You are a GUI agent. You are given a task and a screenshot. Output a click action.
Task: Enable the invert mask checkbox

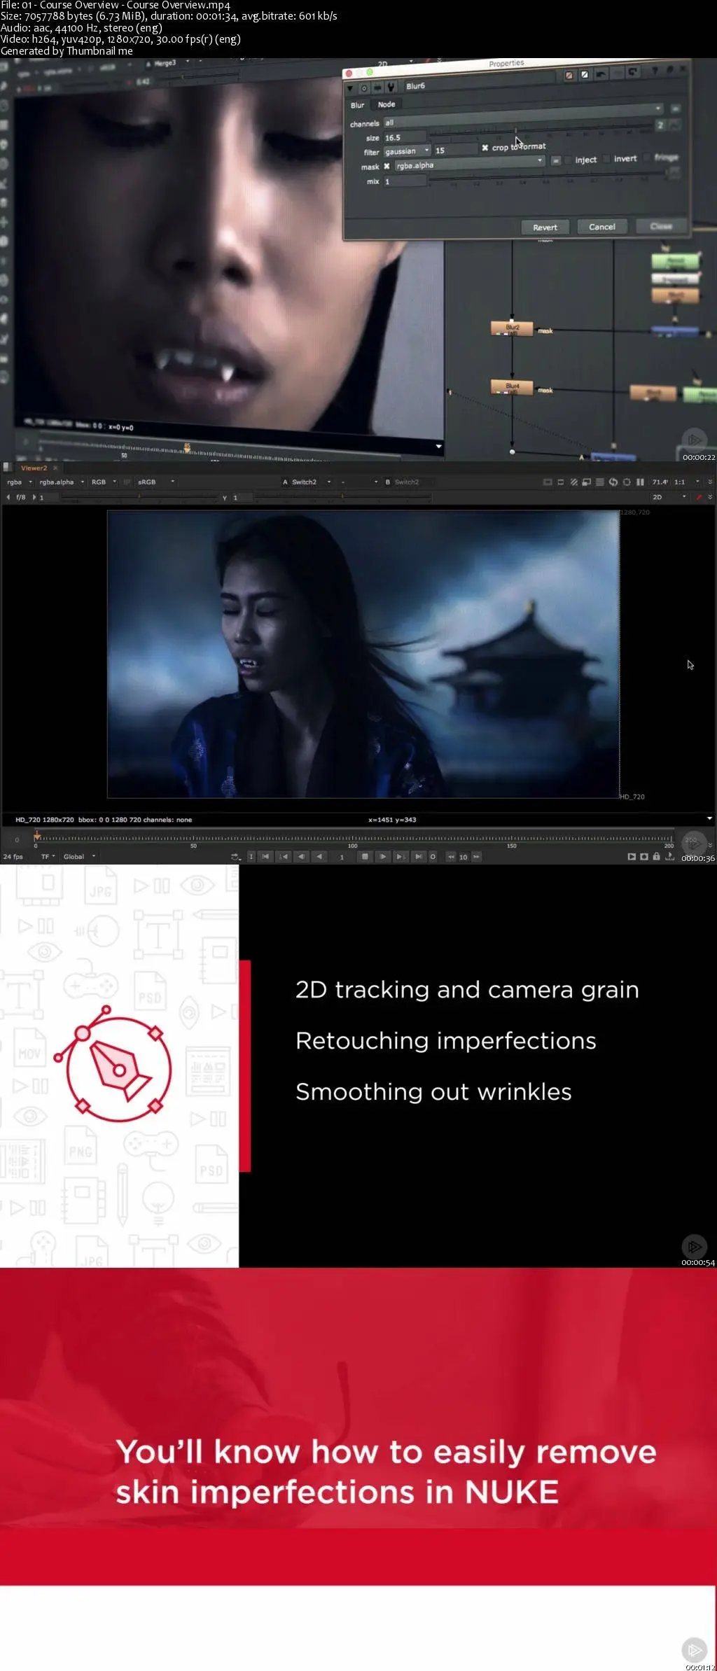pos(607,159)
